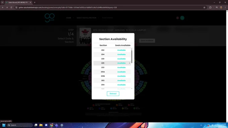The height and width of the screenshot is (128, 228).
Task: Select section 202 row
Action: click(x=112, y=50)
